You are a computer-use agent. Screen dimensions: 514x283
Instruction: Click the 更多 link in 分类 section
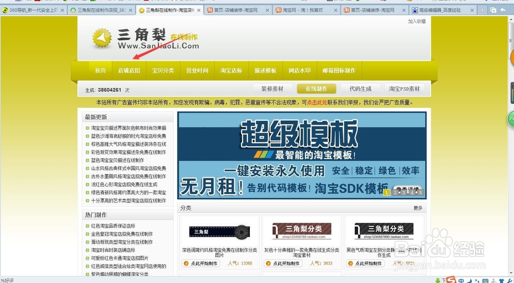pos(418,208)
